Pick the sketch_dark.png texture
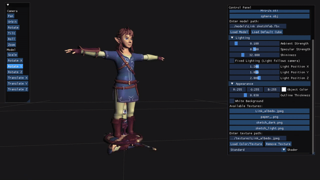Screen dimensions: 320x180 coord(269,122)
